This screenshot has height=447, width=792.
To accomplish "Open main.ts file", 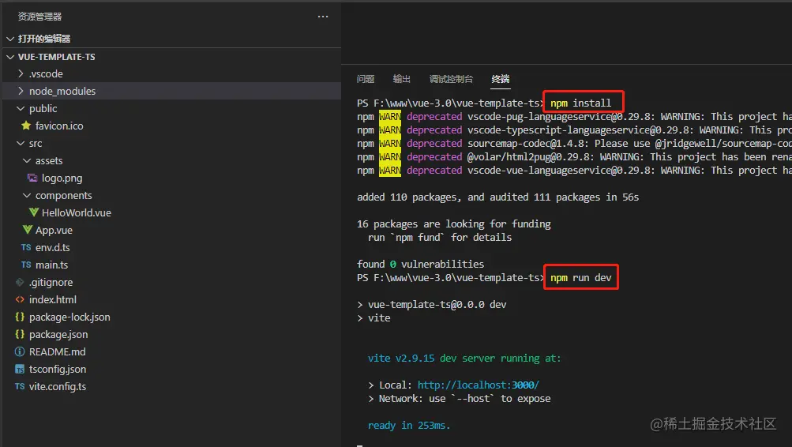I will coord(51,265).
